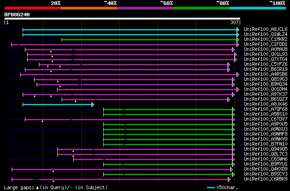The image size is (290, 191).
Task: Click the green alignment bar for C1MKR2
Action: [x=150, y=39]
